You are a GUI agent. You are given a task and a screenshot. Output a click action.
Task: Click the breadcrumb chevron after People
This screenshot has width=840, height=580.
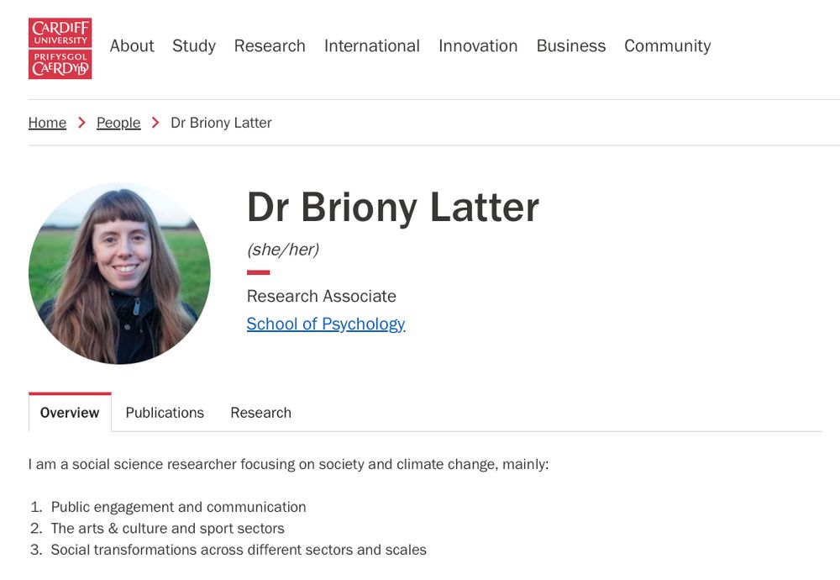tap(155, 122)
